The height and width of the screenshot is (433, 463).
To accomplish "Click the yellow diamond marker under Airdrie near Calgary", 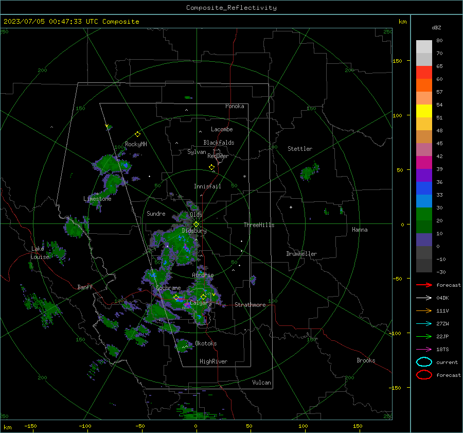I will click(203, 297).
